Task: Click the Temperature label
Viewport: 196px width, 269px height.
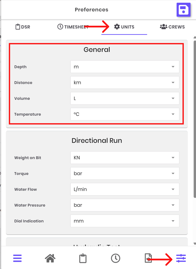Action: click(x=28, y=114)
